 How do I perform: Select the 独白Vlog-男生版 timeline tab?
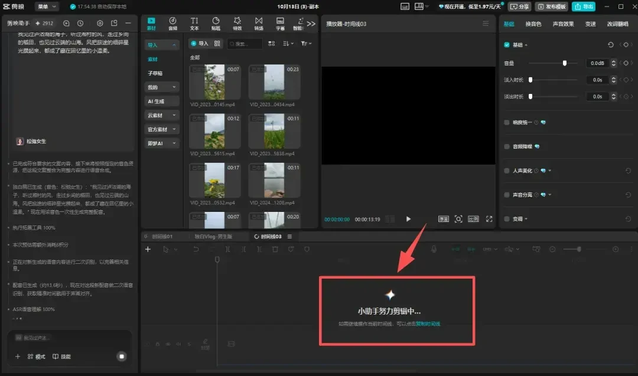(x=213, y=237)
